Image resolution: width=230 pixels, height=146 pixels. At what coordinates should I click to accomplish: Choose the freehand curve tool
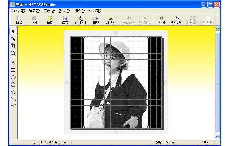pyautogui.click(x=13, y=106)
